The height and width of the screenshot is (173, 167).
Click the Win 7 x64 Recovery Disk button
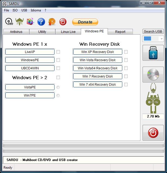tap(98, 84)
